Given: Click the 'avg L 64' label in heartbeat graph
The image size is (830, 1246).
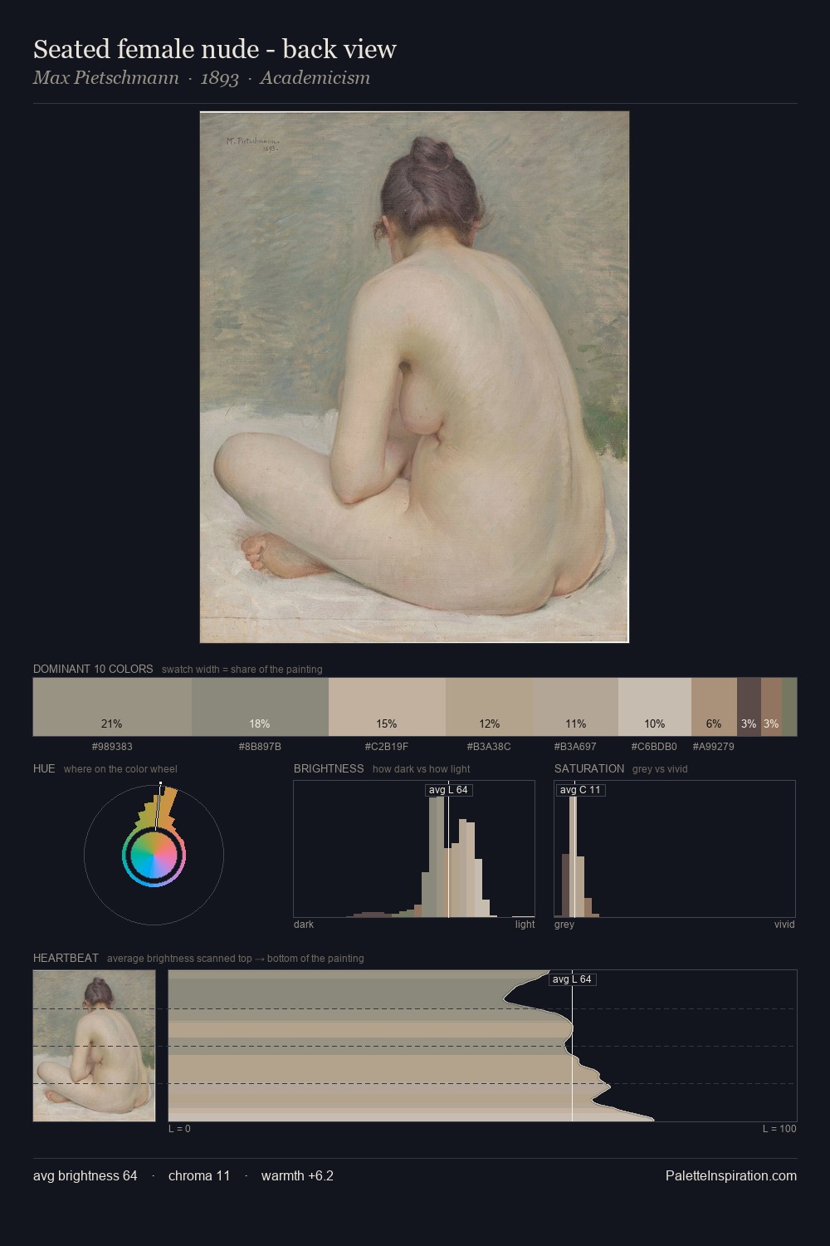Looking at the screenshot, I should (572, 979).
